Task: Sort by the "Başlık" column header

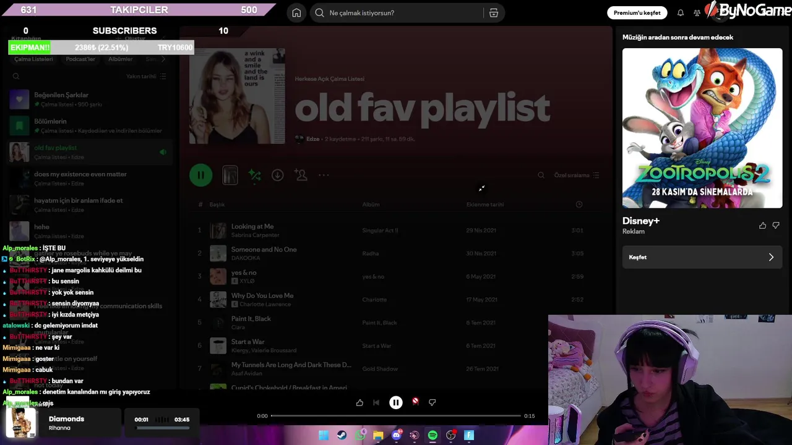Action: click(x=217, y=205)
